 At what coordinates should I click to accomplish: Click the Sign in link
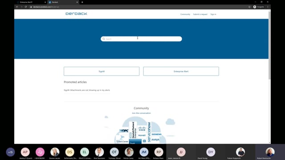tap(213, 14)
